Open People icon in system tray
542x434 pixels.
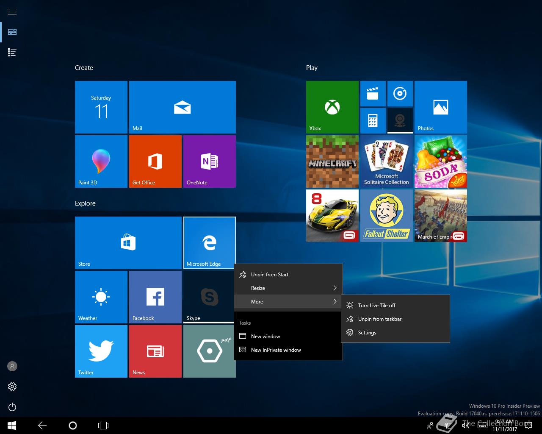click(430, 426)
